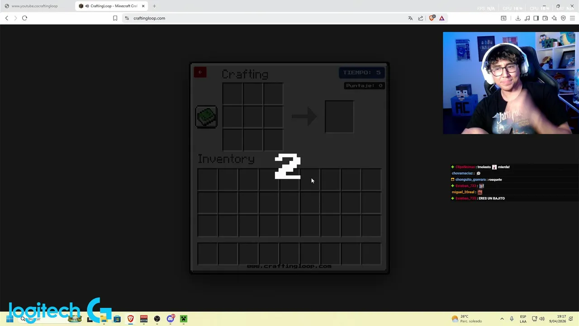The width and height of the screenshot is (579, 326).
Task: Reload the craftingloop.com page
Action: click(x=24, y=18)
